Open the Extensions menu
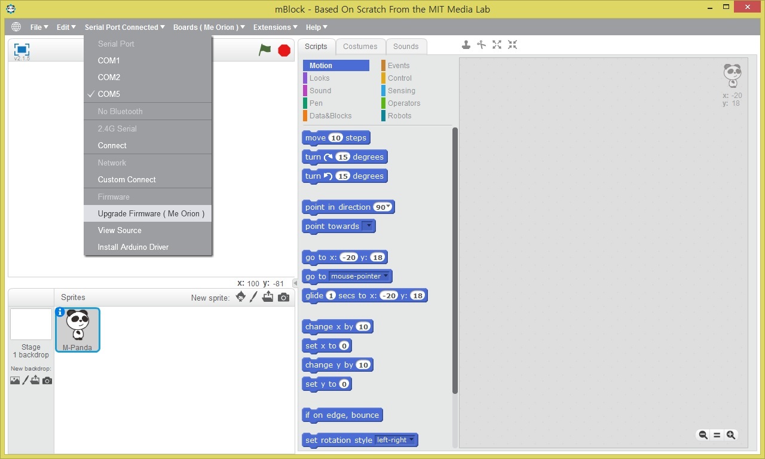 [276, 27]
